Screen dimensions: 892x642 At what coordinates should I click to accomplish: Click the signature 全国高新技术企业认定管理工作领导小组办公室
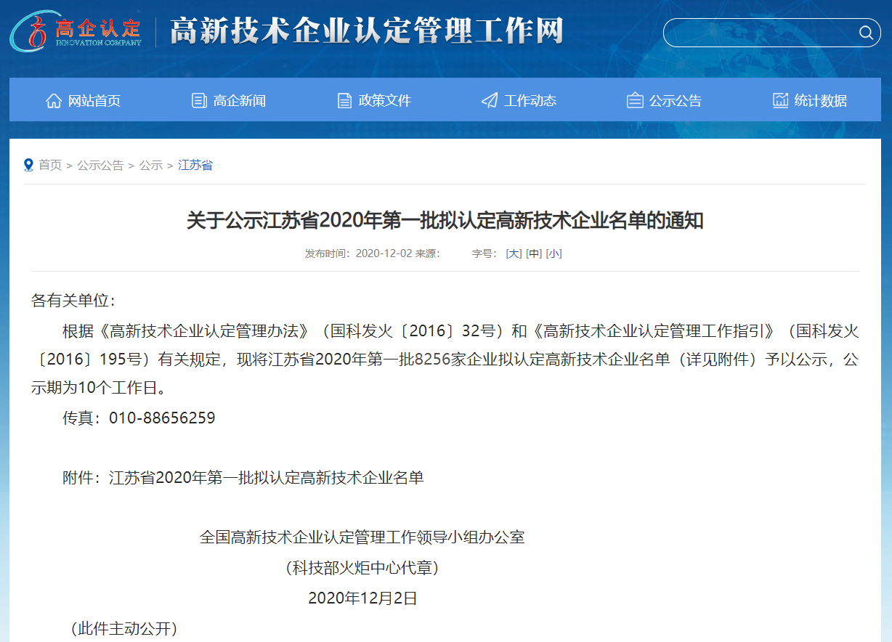pyautogui.click(x=362, y=537)
